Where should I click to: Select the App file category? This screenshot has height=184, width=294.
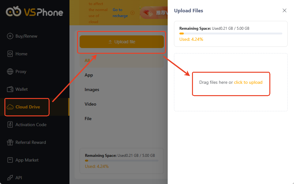(89, 75)
